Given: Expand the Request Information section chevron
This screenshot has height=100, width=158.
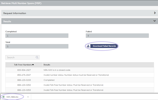Looking at the screenshot, I should click(155, 13).
